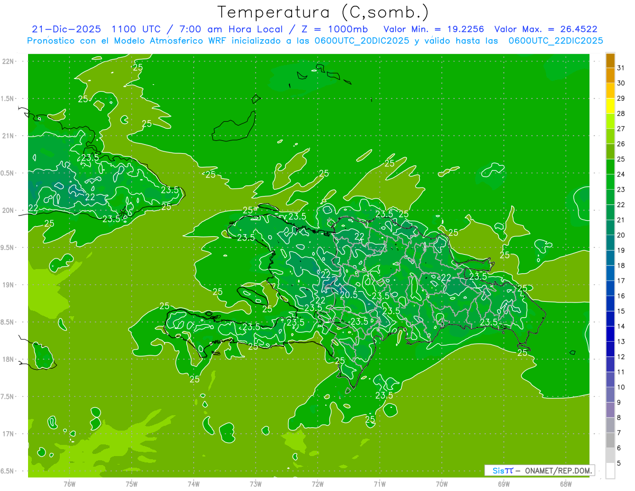
Task: Click the "73W" longitude axis label
Action: (256, 484)
